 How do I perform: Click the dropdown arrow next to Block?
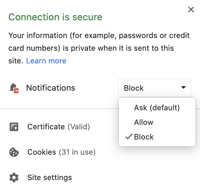tap(183, 88)
